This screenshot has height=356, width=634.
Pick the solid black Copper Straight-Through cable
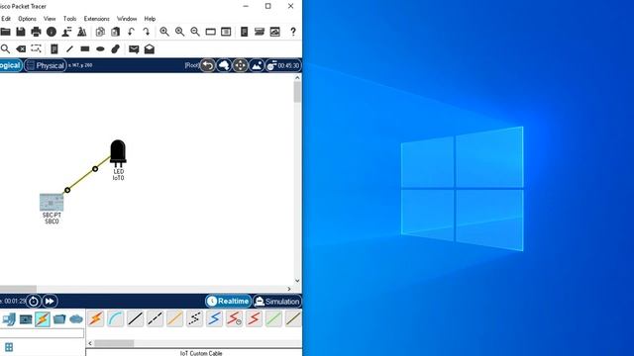(x=136, y=318)
